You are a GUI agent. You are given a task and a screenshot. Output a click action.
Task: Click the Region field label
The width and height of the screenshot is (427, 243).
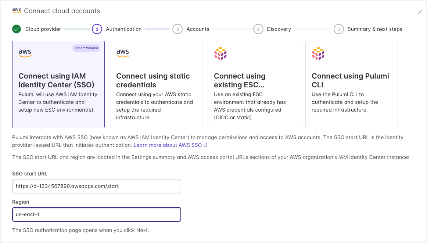tap(21, 202)
